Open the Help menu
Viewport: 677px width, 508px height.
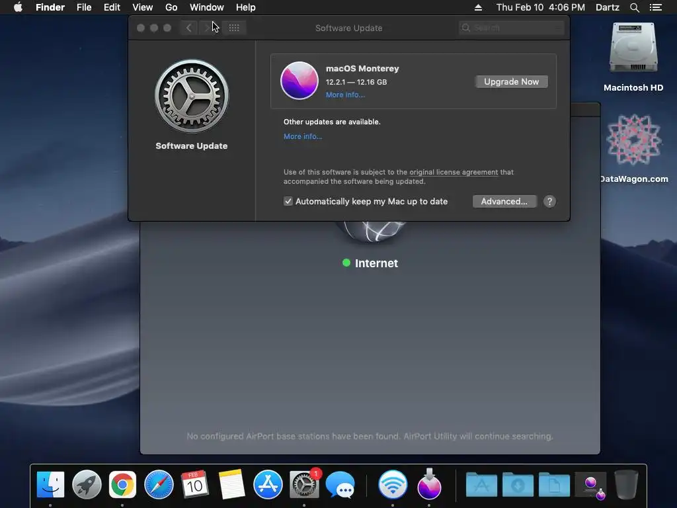click(x=246, y=7)
